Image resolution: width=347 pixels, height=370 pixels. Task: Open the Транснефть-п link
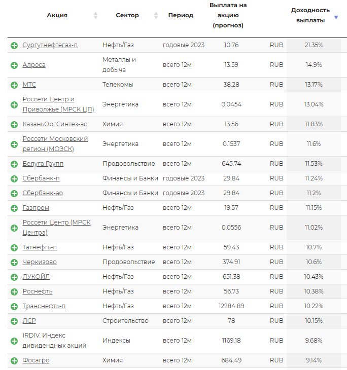[44, 306]
